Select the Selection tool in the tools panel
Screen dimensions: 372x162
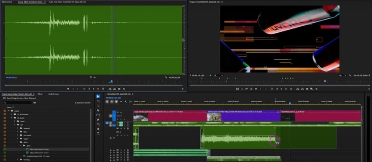click(98, 97)
